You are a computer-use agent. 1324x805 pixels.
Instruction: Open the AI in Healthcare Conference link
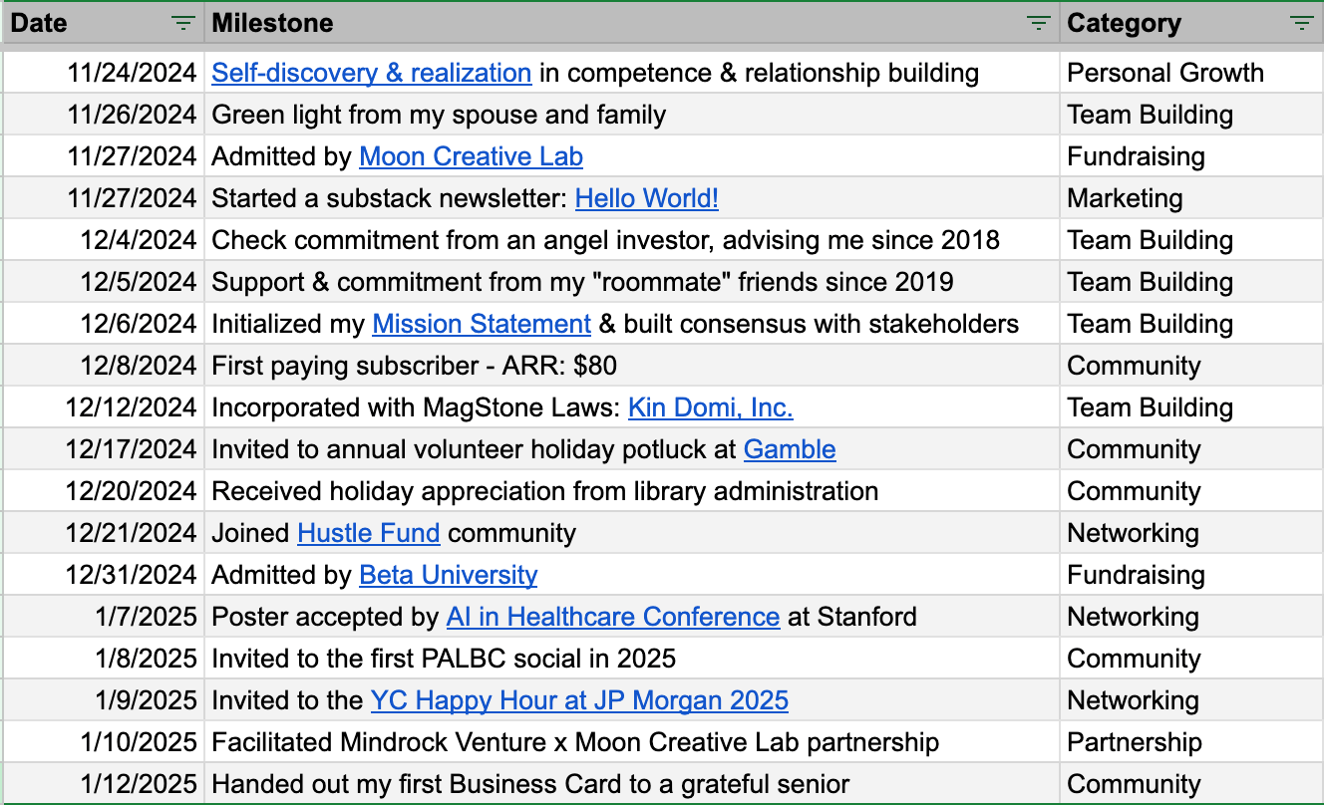(x=612, y=617)
